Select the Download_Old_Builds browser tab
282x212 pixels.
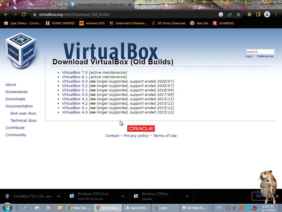click(101, 5)
